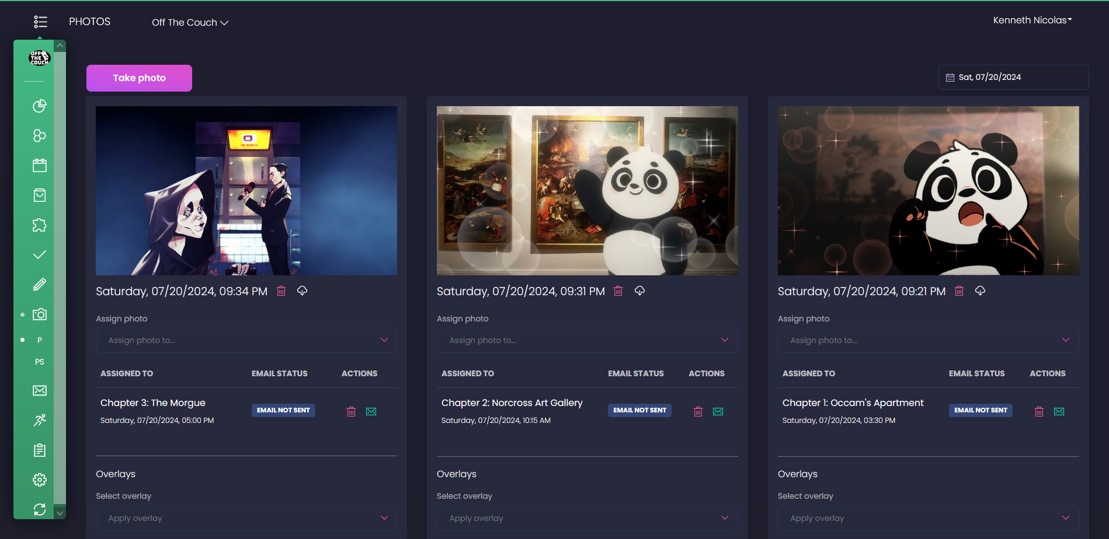Click Saturday, 07/20/2024, 05:00 PM booking time

pos(157,420)
